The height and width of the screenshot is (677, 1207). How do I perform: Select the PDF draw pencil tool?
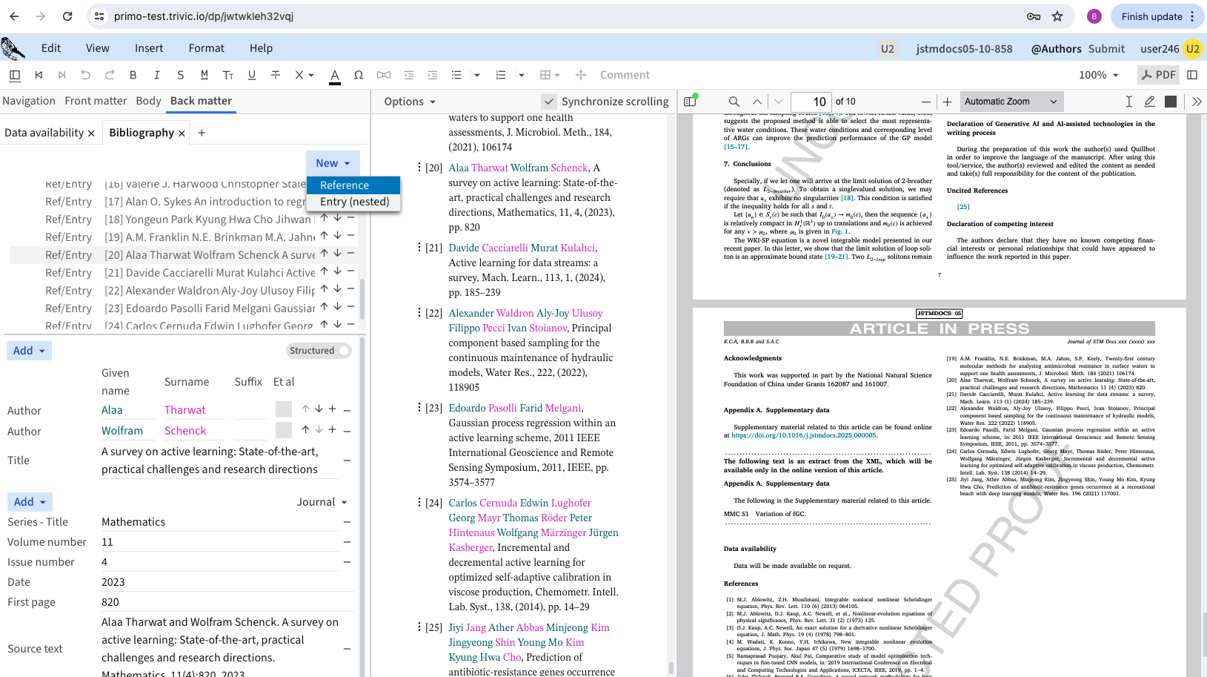point(1149,102)
